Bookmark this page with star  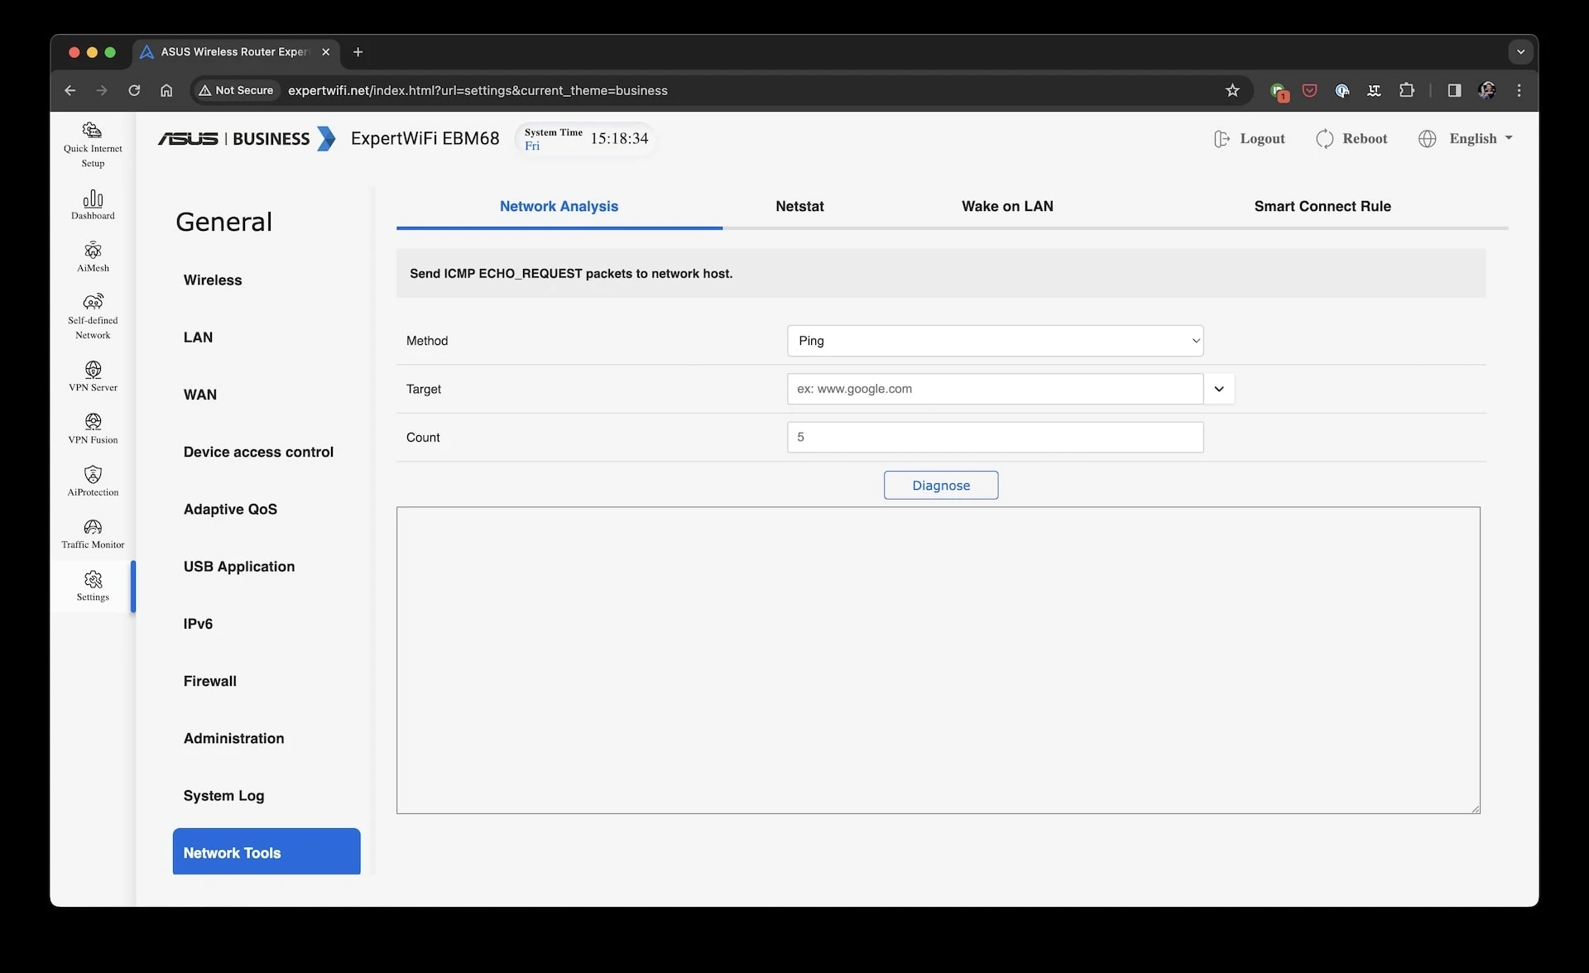point(1232,90)
